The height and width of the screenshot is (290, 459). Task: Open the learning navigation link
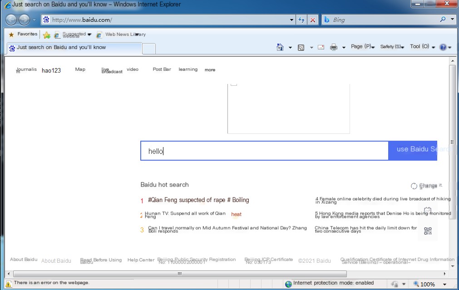pyautogui.click(x=188, y=69)
